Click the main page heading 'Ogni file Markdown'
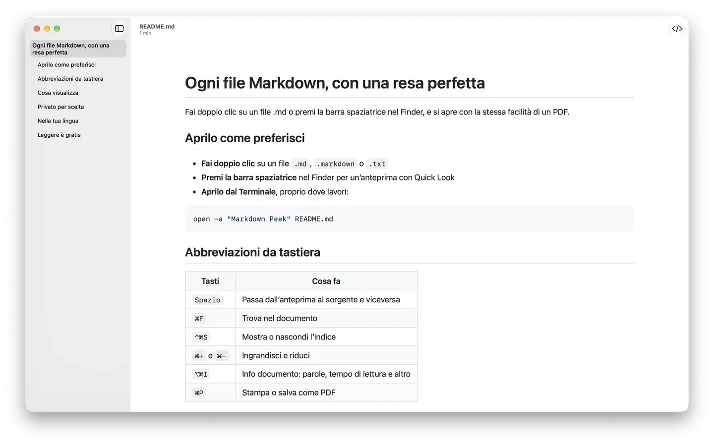The width and height of the screenshot is (714, 446). pyautogui.click(x=335, y=83)
